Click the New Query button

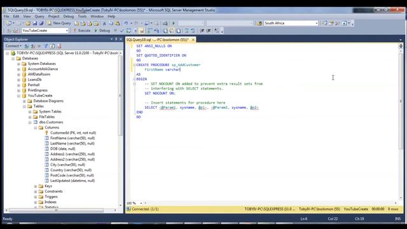click(59, 24)
